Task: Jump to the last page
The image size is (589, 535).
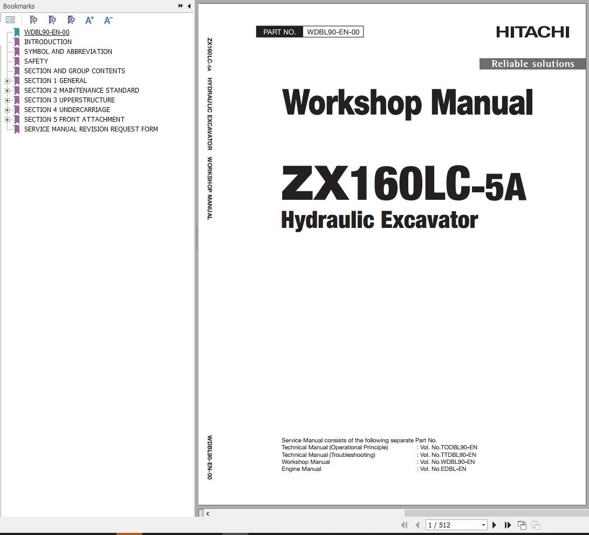Action: pos(508,525)
